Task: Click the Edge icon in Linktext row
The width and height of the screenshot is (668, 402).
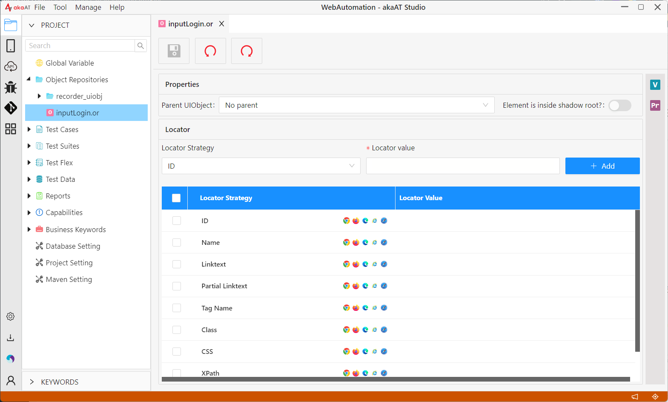Action: click(365, 264)
